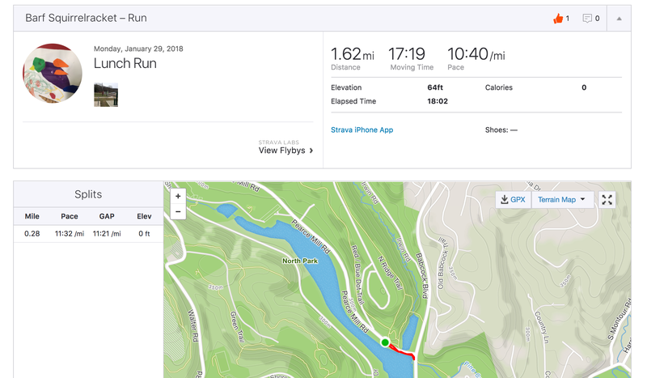
Task: Click View Flybys link
Action: 285,151
